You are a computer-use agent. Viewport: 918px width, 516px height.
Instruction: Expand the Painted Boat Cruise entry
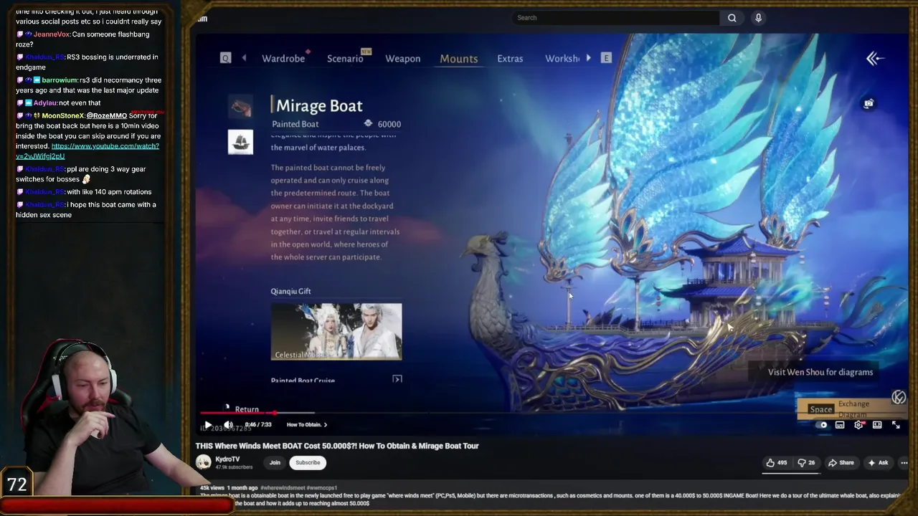click(397, 379)
